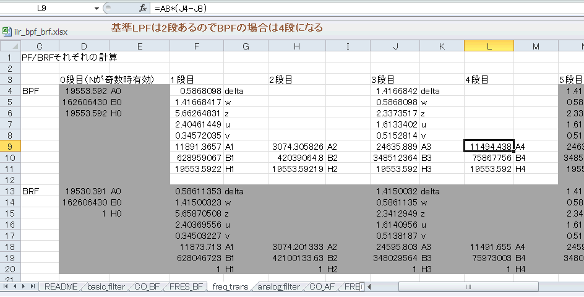The image size is (584, 297).
Task: Switch to the basic_filter sheet tab
Action: tap(106, 286)
